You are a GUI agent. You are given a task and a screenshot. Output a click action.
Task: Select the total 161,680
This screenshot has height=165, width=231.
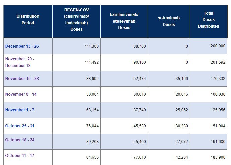pyautogui.click(x=218, y=142)
